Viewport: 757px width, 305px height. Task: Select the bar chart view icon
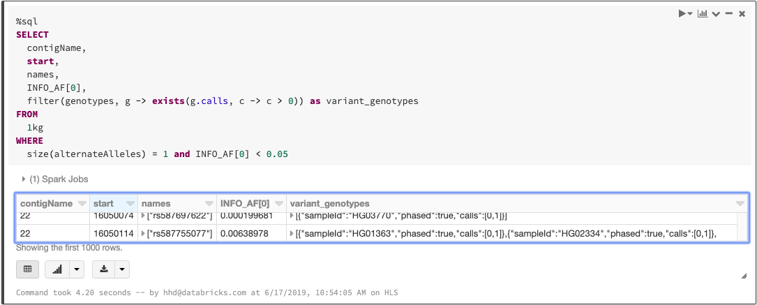pyautogui.click(x=57, y=269)
